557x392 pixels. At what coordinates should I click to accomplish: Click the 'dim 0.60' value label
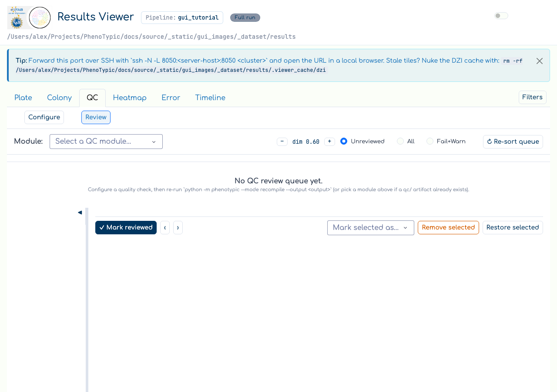306,142
